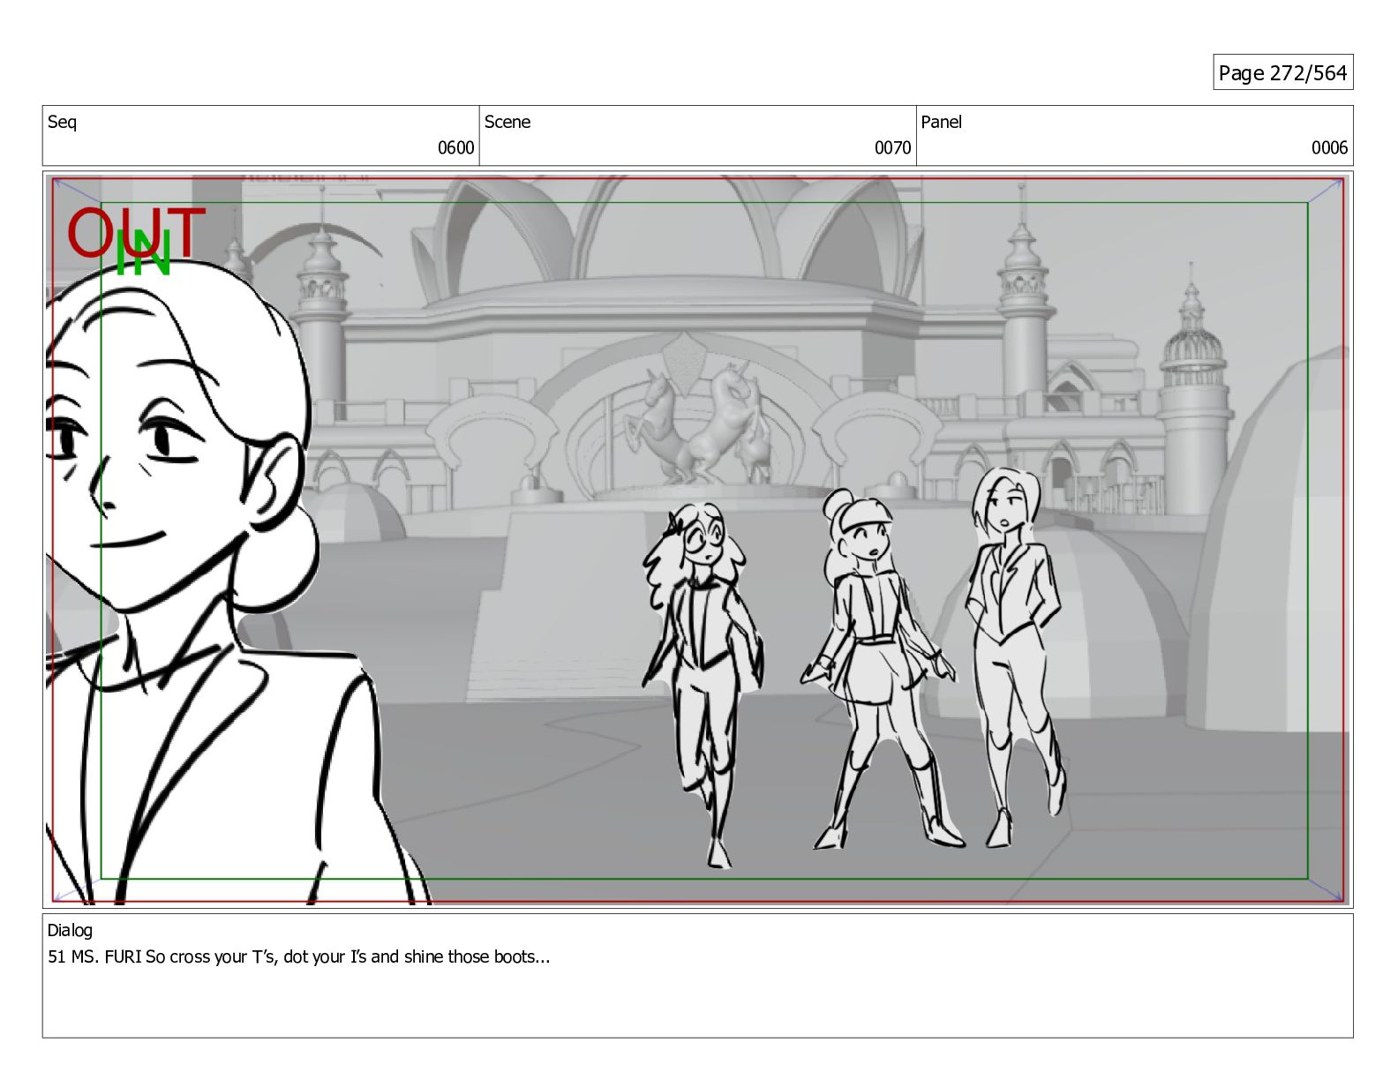Click the storyboard panel image

click(697, 540)
